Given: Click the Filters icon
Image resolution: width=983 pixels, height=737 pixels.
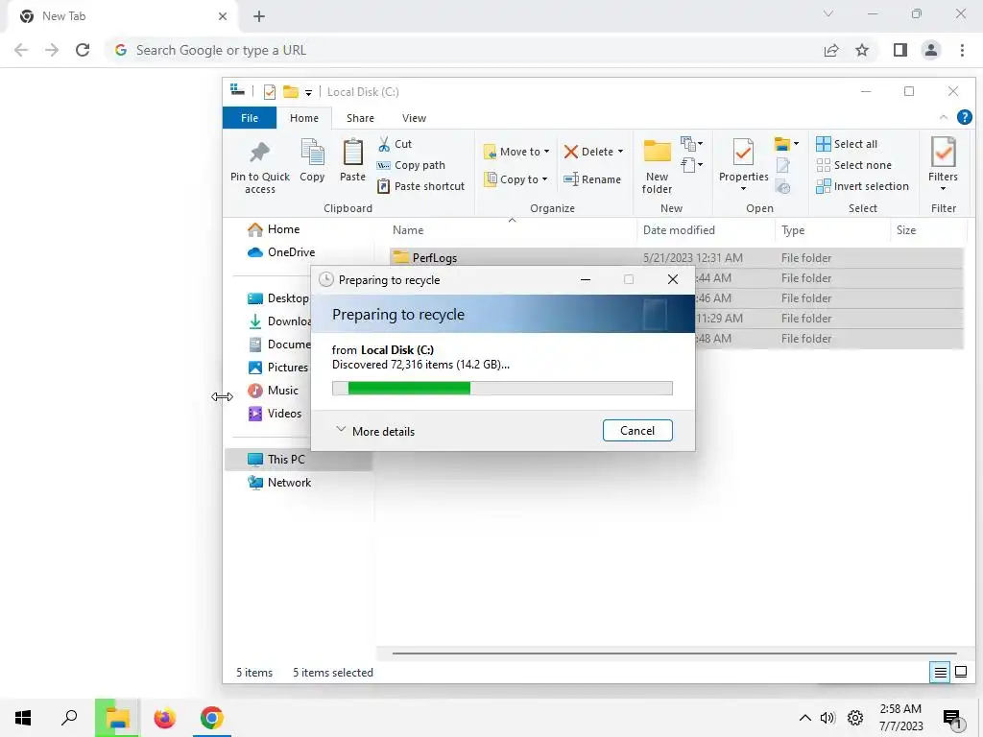Looking at the screenshot, I should [x=943, y=153].
